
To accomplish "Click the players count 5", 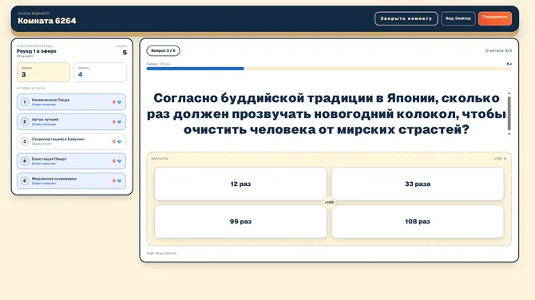I will pos(125,53).
